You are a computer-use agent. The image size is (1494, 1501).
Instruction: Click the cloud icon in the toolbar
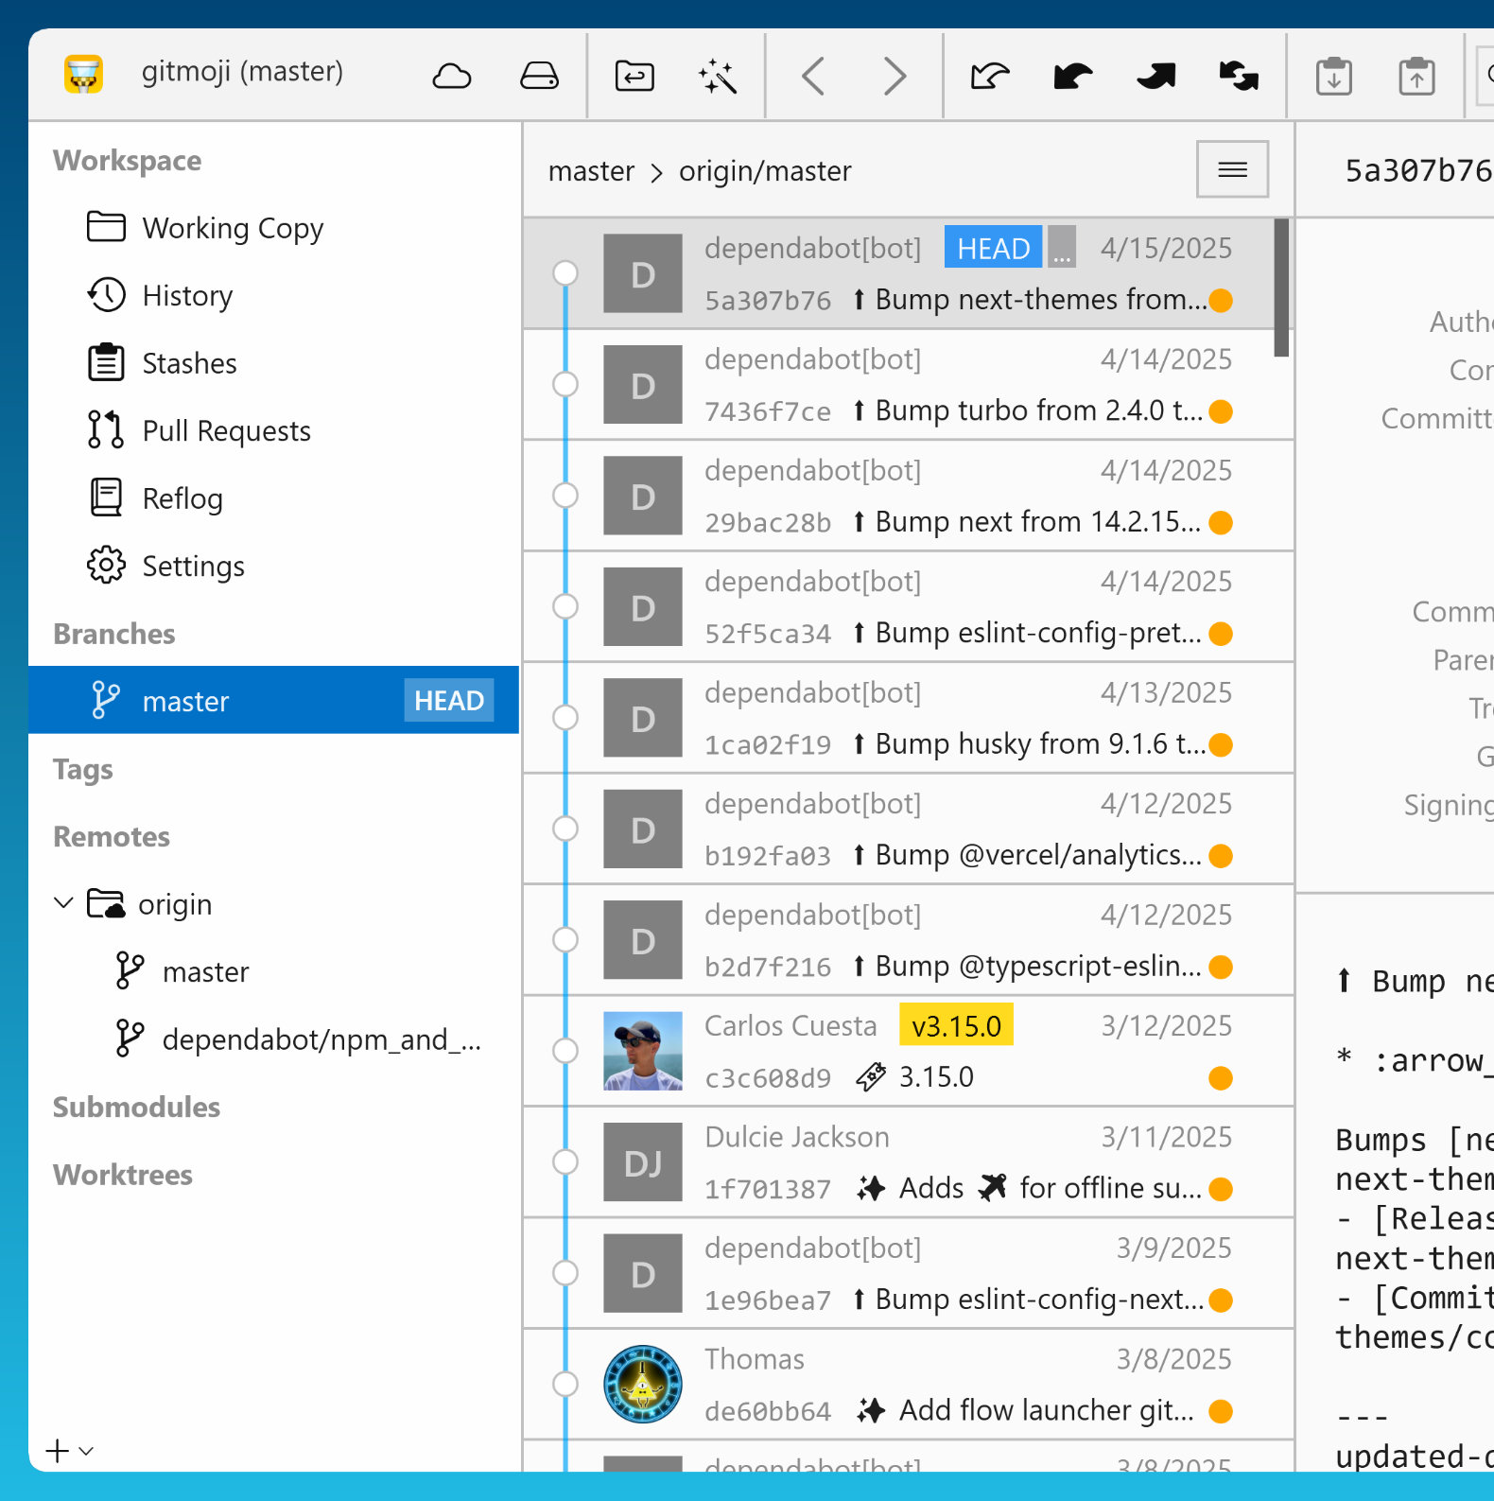[x=451, y=76]
